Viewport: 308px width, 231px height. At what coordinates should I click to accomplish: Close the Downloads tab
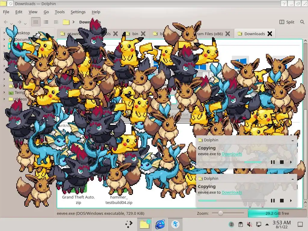tap(270, 34)
